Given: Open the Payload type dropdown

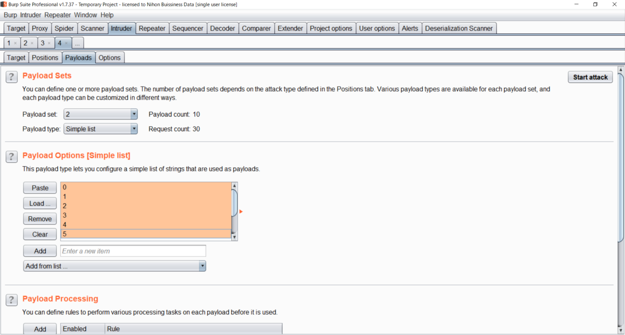Looking at the screenshot, I should pyautogui.click(x=101, y=129).
